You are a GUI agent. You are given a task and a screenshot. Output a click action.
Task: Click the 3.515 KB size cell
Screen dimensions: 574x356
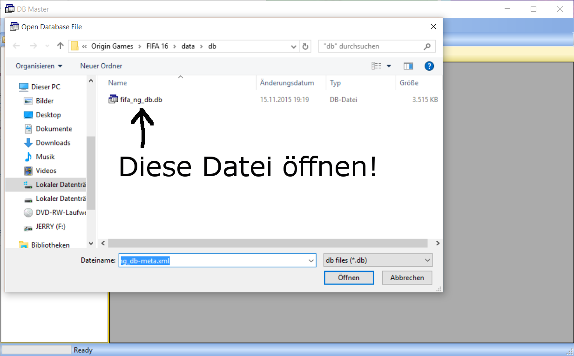pyautogui.click(x=425, y=99)
